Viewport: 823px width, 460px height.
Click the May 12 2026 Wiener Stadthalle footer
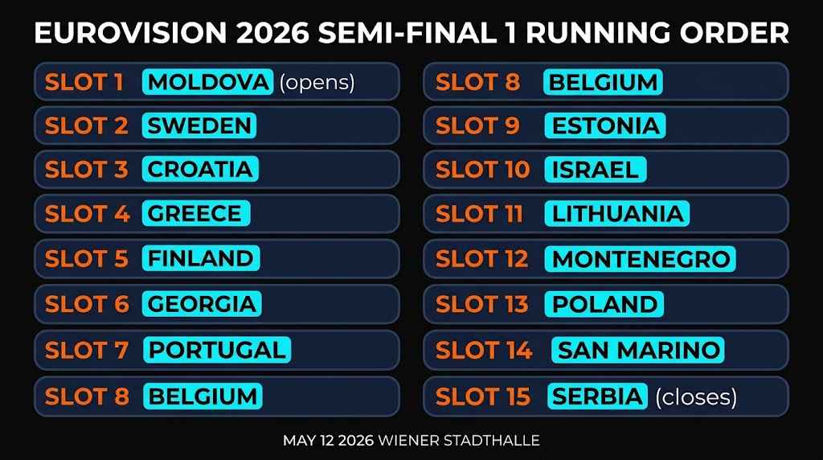411,441
